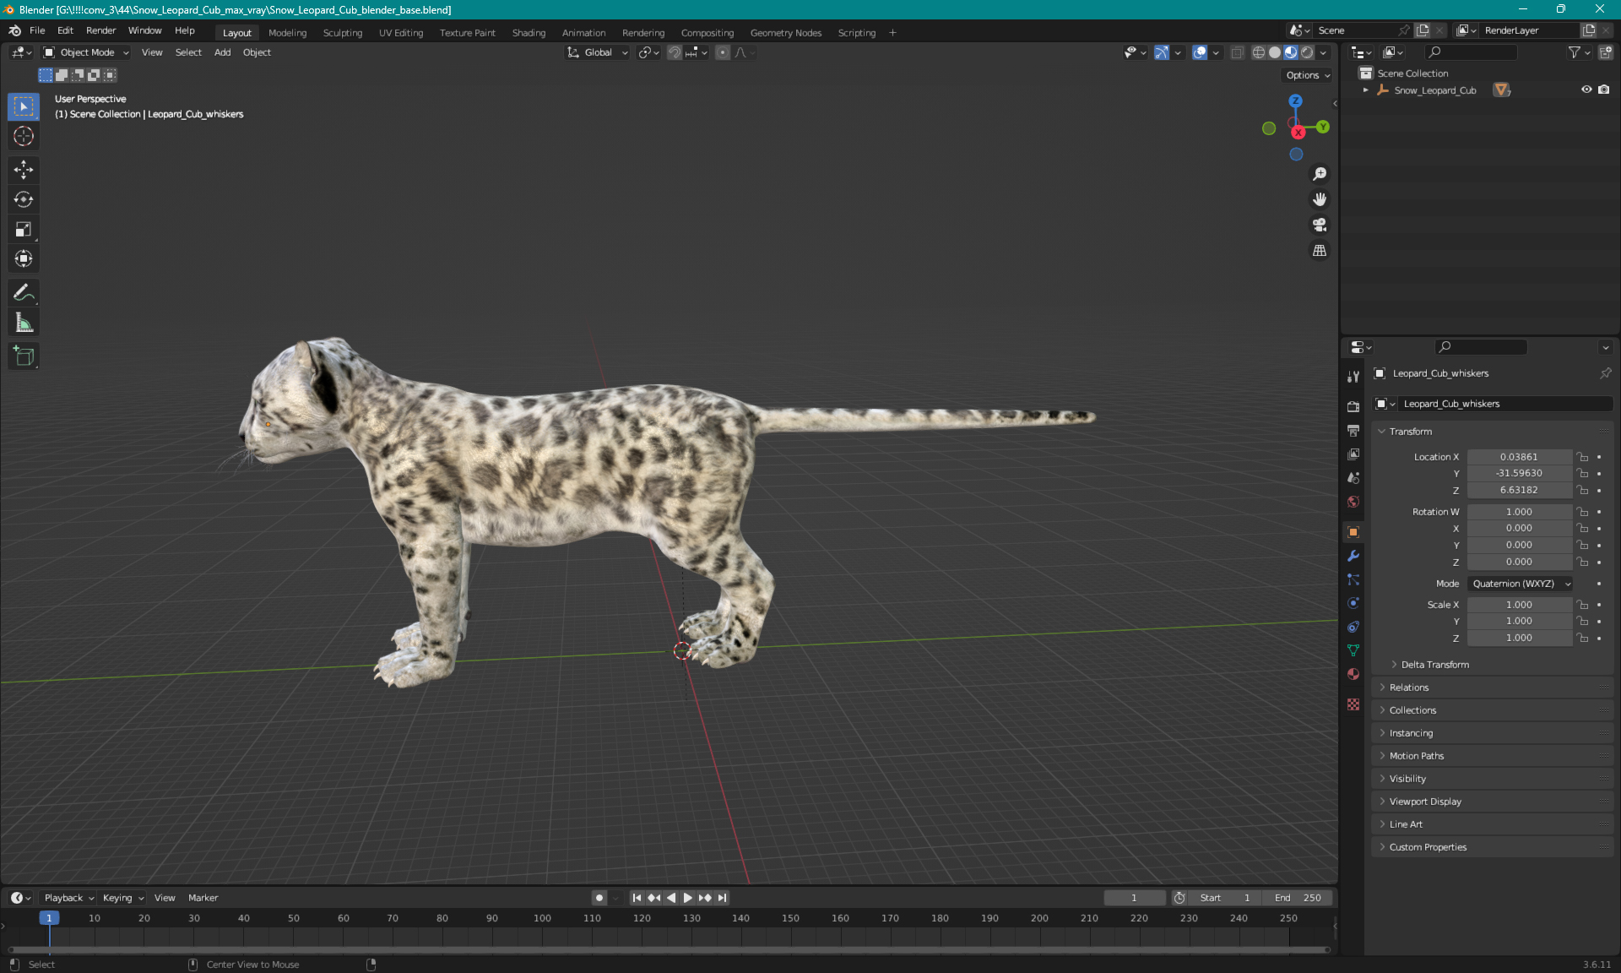Open the Particles properties tab
The height and width of the screenshot is (973, 1621).
click(x=1353, y=579)
